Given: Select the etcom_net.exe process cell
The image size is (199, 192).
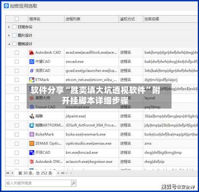Looking at the screenshot, I should (x=92, y=80).
